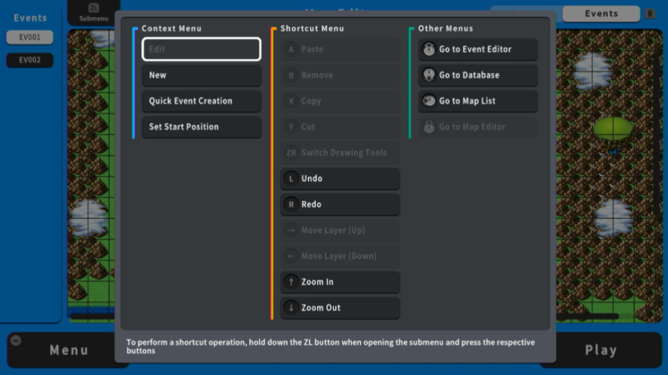Switch to the Events tab at top right
Screen dimensions: 668x375
[602, 13]
